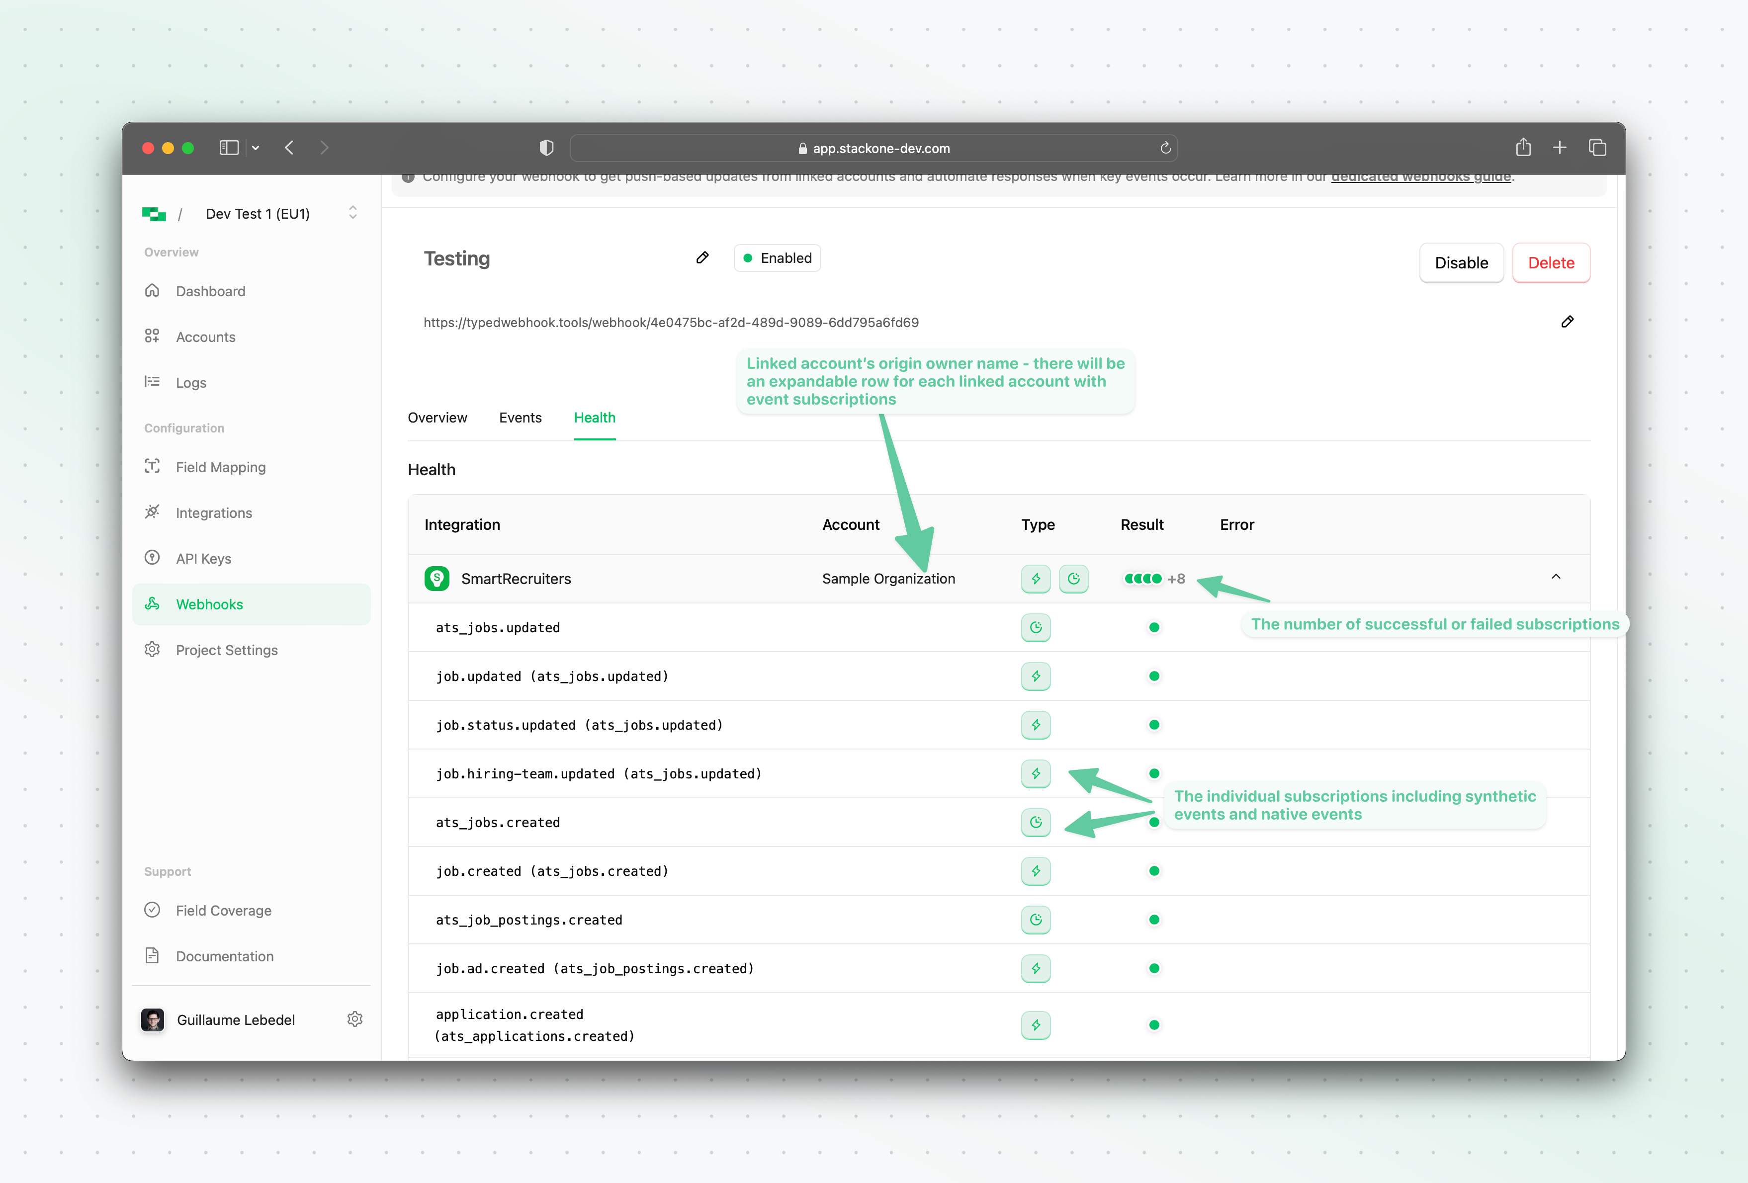Edit the webhook URL with pencil icon
The height and width of the screenshot is (1183, 1748).
(1568, 322)
